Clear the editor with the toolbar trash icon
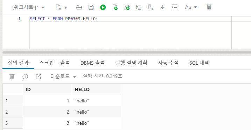Image resolution: width=251 pixels, height=130 pixels. (x=209, y=7)
